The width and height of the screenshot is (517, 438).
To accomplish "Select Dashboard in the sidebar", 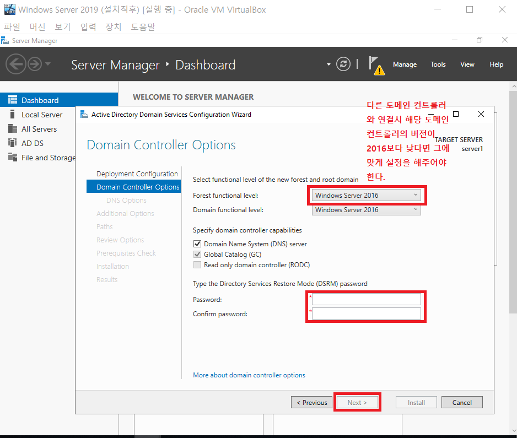I will tap(59, 100).
